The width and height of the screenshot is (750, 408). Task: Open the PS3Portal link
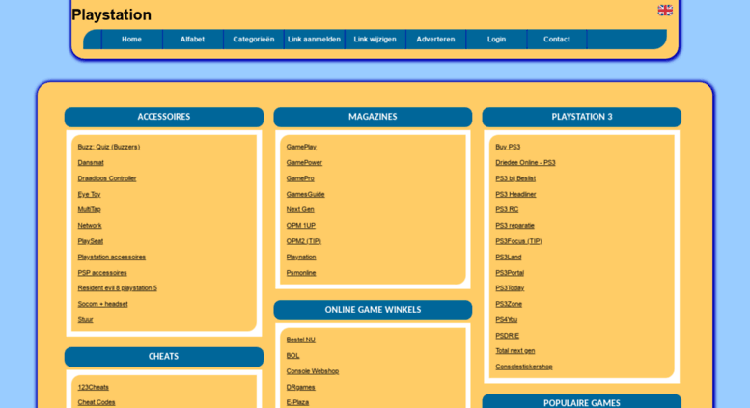(510, 272)
